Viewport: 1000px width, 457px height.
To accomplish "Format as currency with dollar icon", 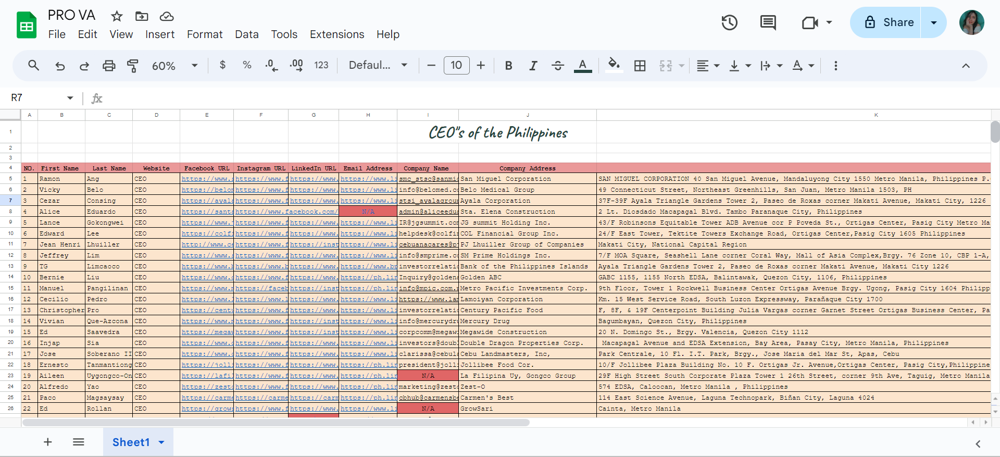I will pos(222,65).
